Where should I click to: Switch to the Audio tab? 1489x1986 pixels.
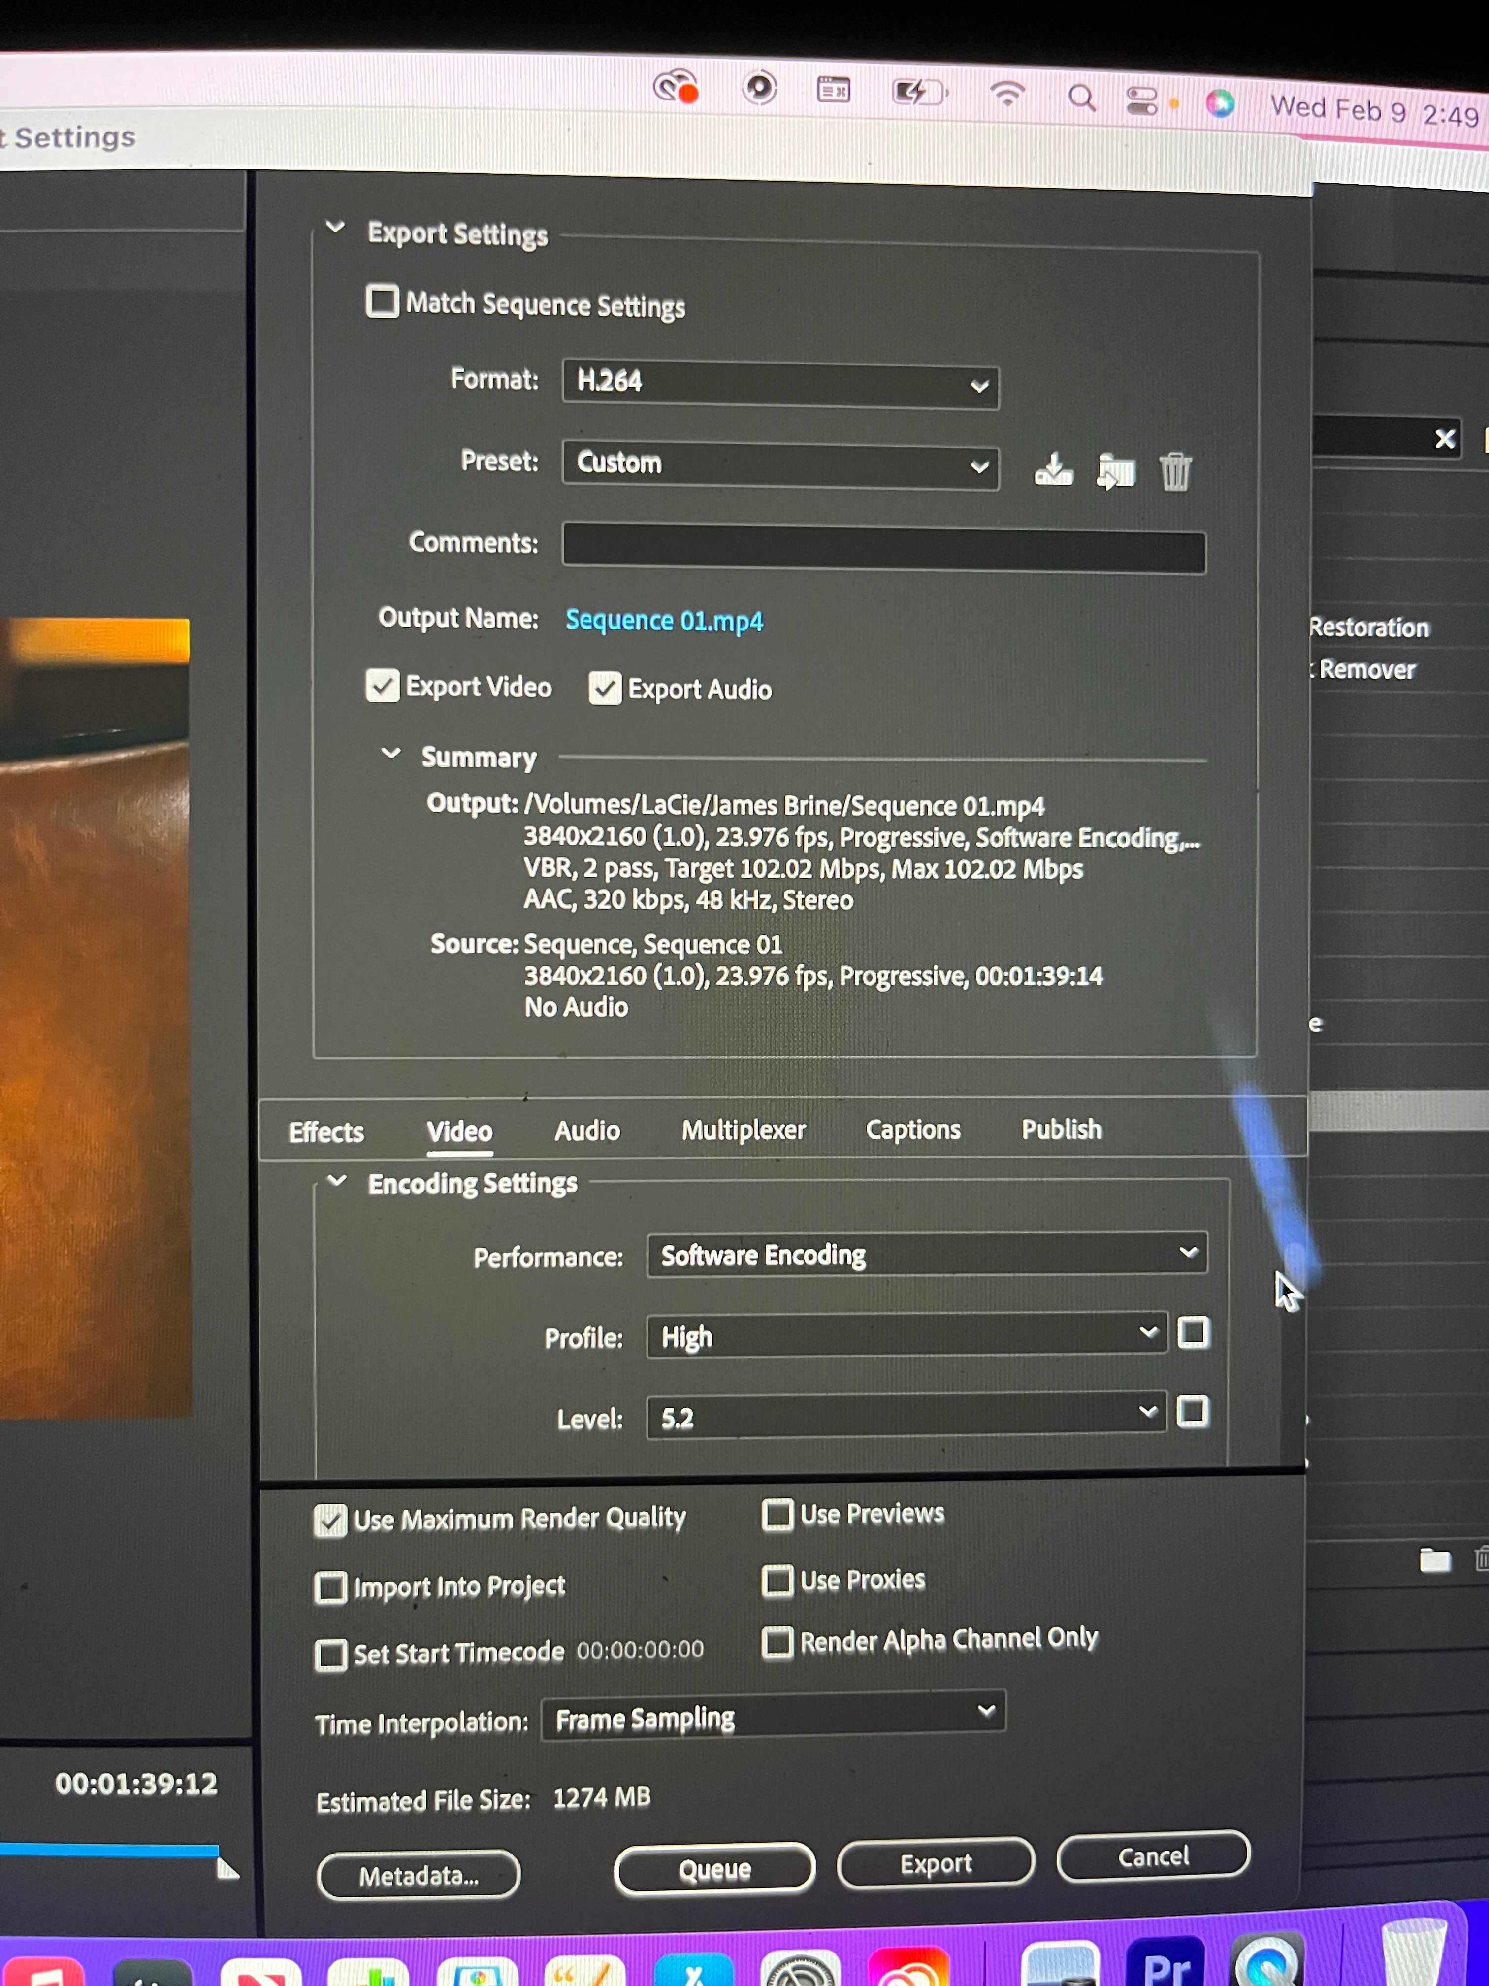(x=587, y=1130)
